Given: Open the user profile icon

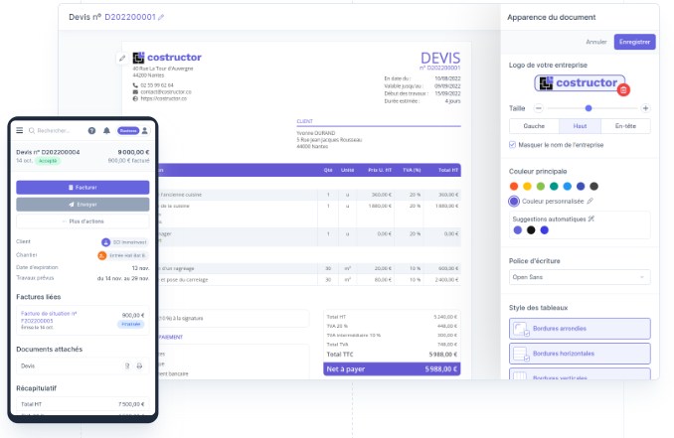Looking at the screenshot, I should coord(145,130).
